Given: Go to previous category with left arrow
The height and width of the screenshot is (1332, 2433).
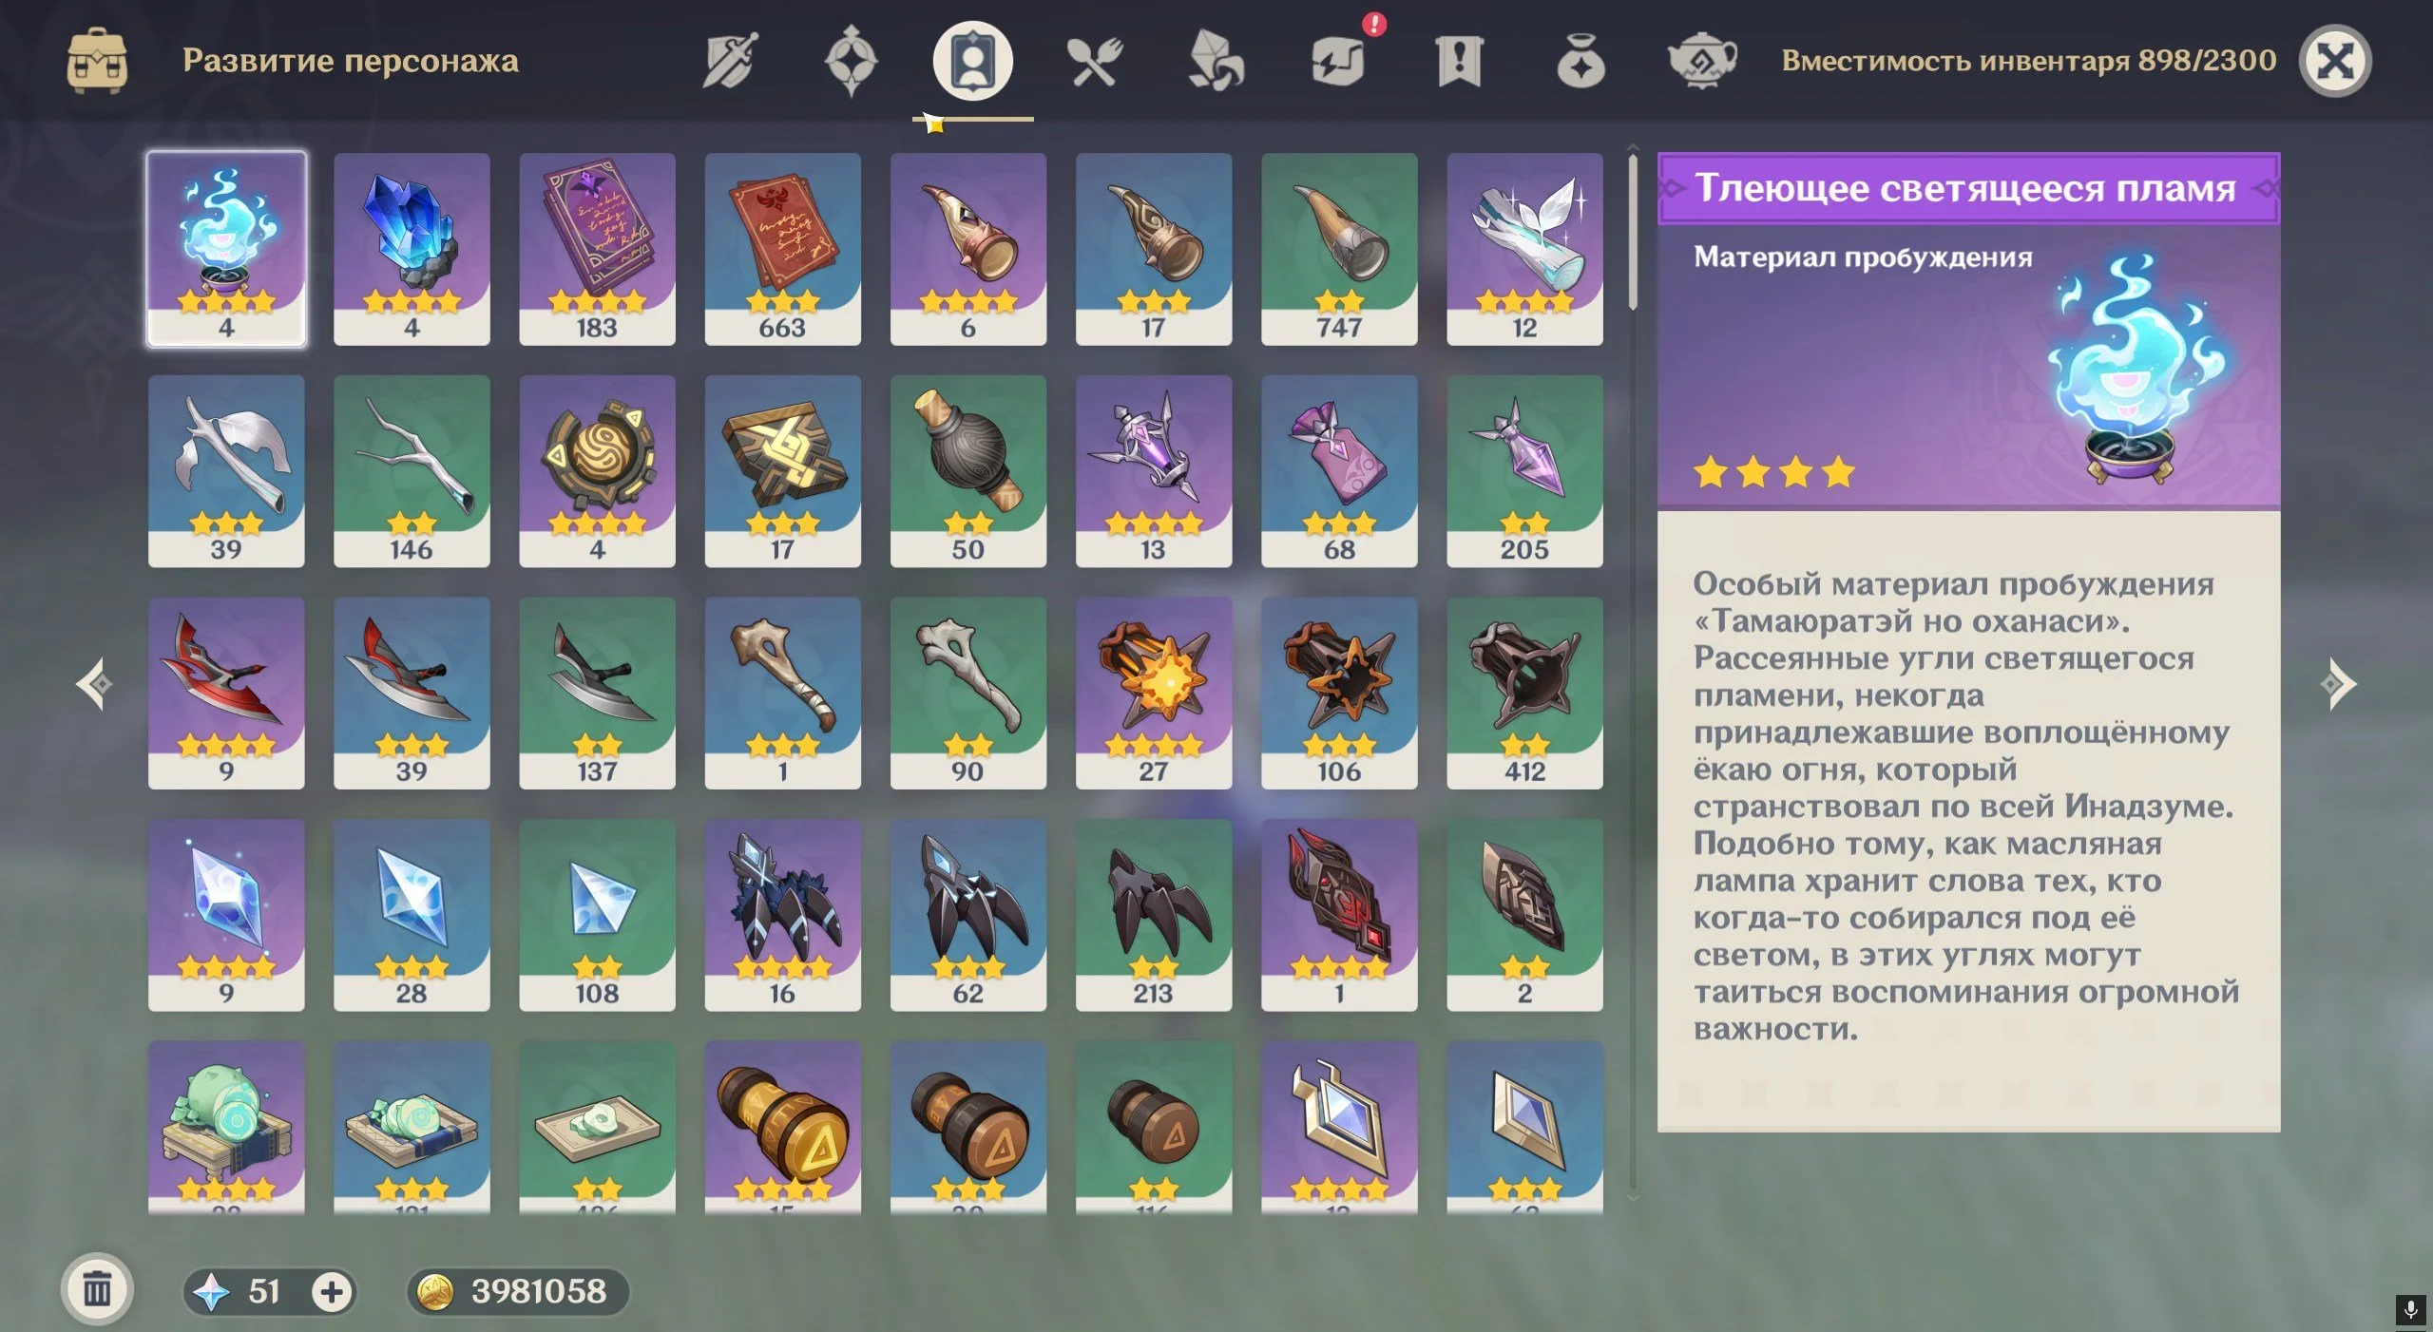Looking at the screenshot, I should pos(94,684).
